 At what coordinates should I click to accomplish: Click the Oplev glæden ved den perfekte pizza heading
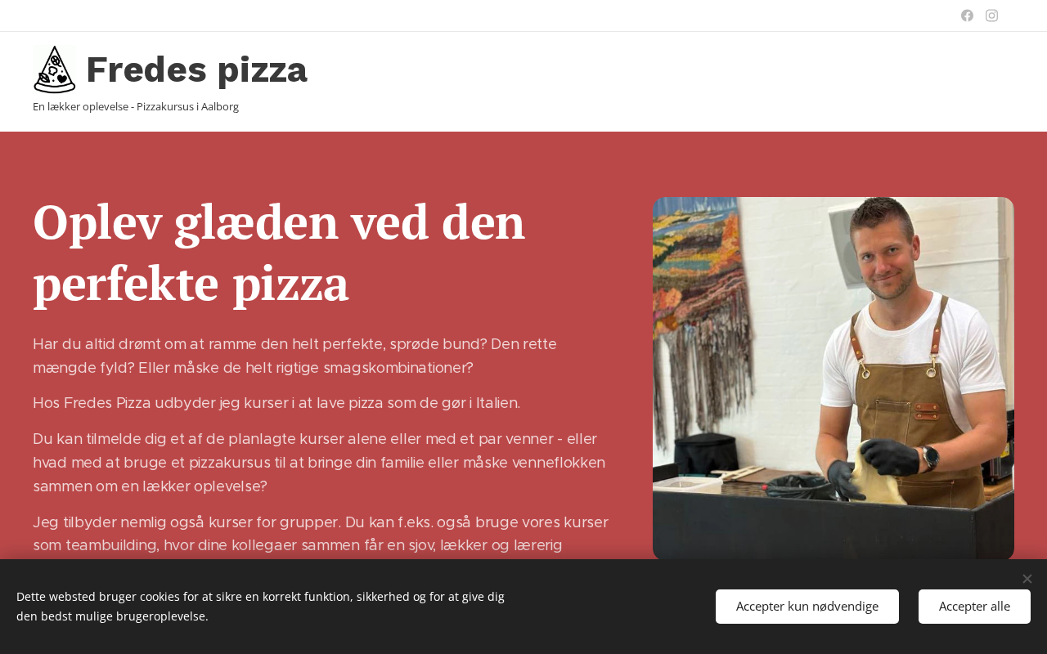(x=279, y=253)
